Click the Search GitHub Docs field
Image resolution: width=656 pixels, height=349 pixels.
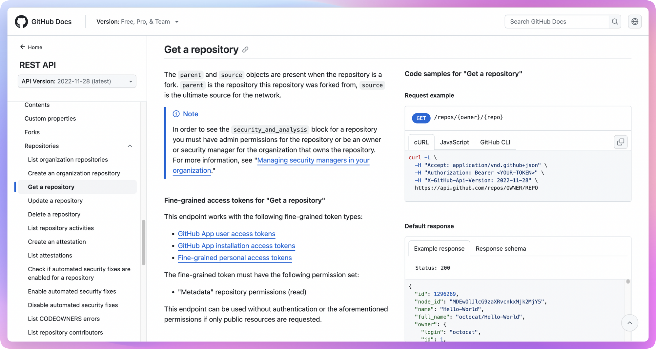point(557,22)
